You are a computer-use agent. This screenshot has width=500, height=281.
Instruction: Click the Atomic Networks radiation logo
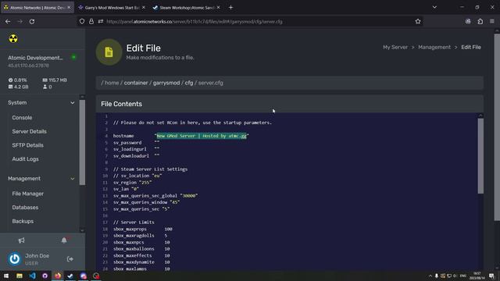[x=13, y=39]
